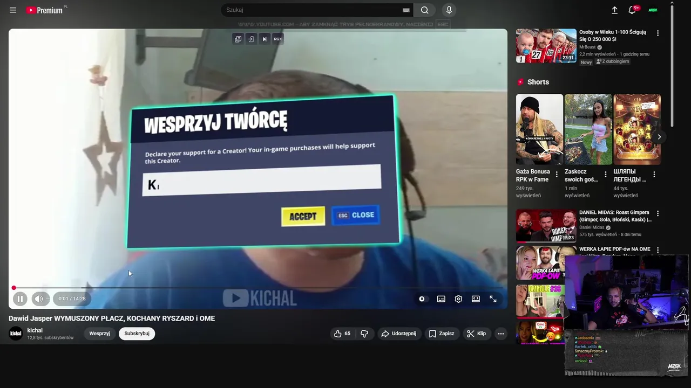Switch to theater mode
This screenshot has height=388, width=691.
pyautogui.click(x=476, y=299)
